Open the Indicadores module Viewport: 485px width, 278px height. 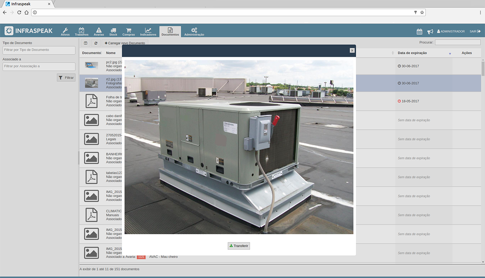click(148, 32)
